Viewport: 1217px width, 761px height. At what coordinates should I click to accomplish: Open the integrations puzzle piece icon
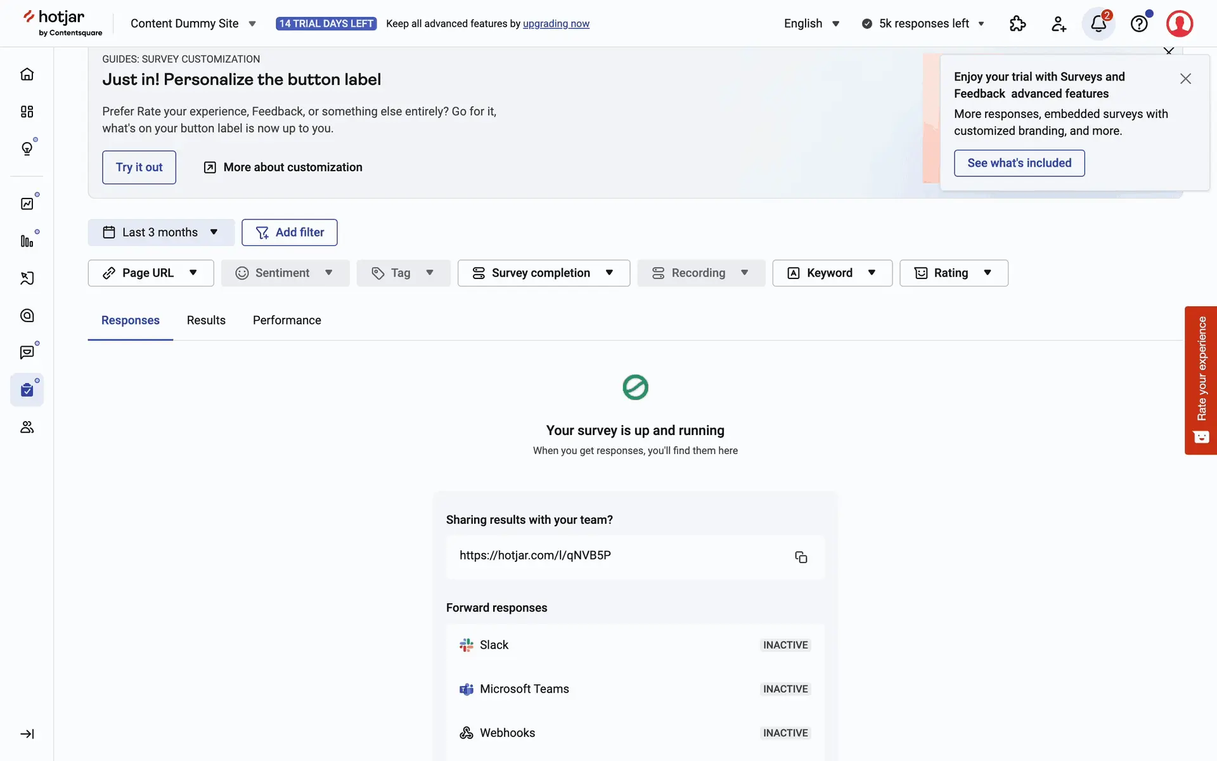point(1017,24)
